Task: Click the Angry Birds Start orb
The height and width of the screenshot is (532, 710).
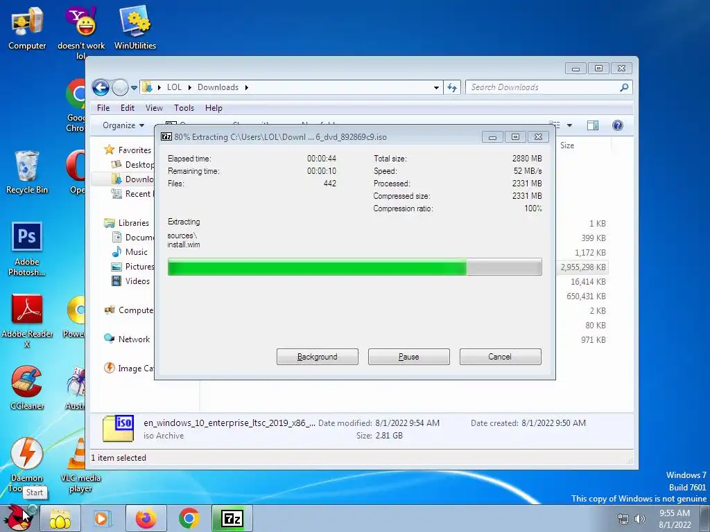Action: point(18,518)
